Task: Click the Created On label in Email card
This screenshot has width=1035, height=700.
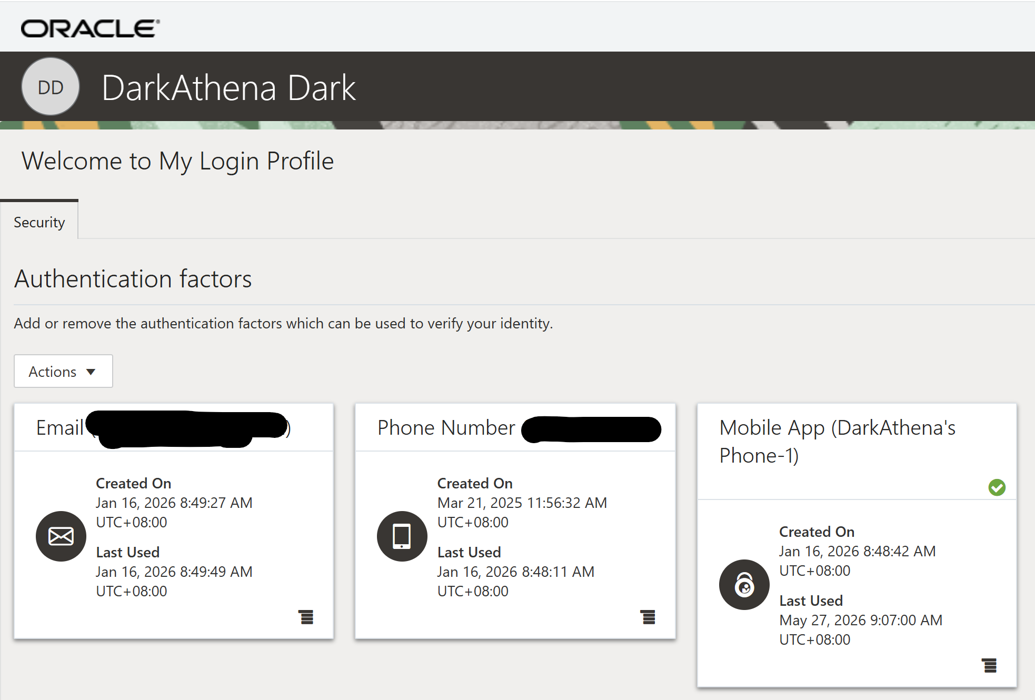Action: [x=134, y=483]
